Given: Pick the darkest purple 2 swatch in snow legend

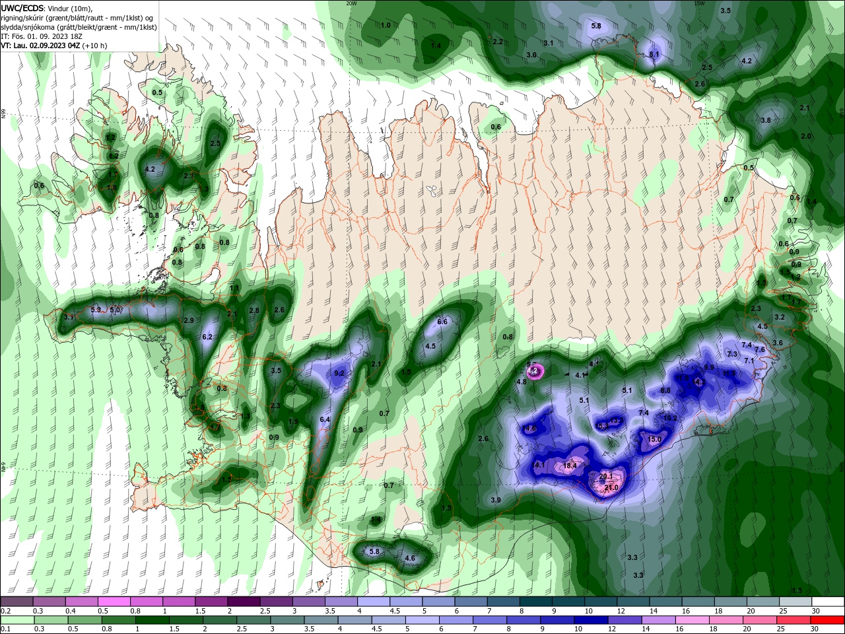Looking at the screenshot, I should click(244, 602).
